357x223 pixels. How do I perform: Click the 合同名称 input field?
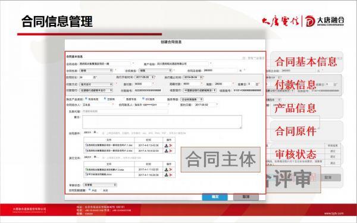105,64
